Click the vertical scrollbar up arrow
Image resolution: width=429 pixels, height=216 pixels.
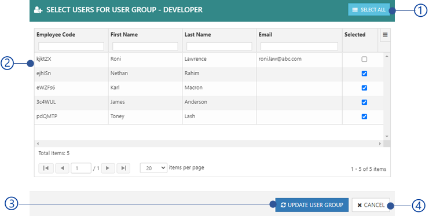387,56
